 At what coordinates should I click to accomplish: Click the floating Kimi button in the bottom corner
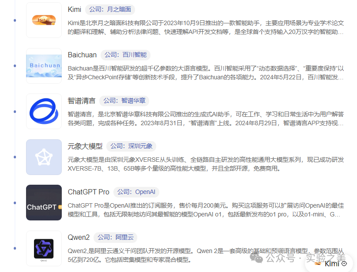click(x=330, y=264)
